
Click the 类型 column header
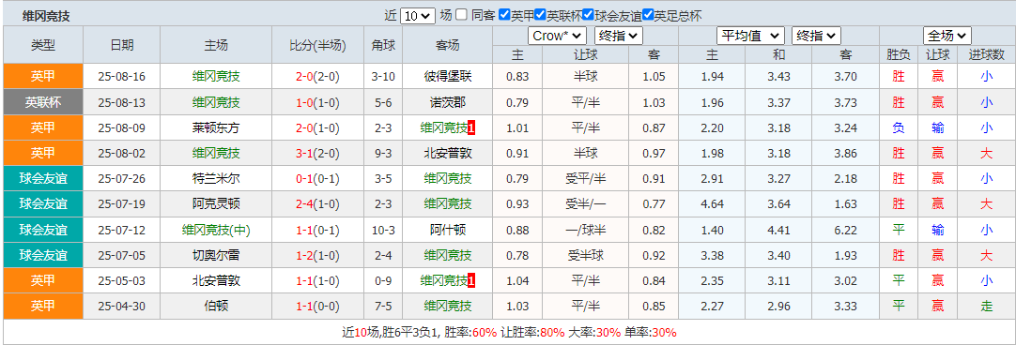pyautogui.click(x=43, y=45)
